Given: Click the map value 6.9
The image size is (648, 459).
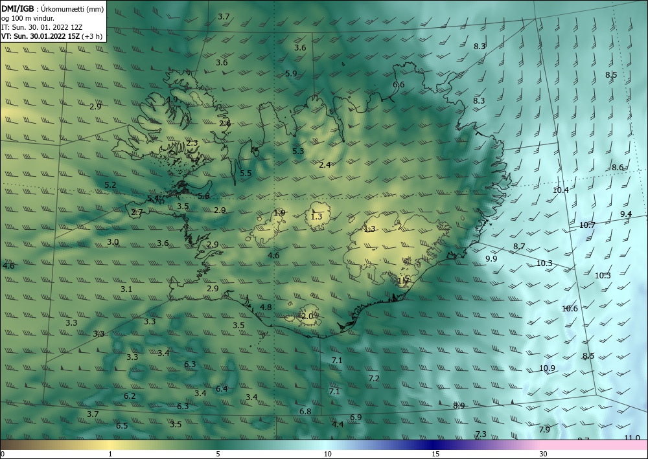Looking at the screenshot, I should pyautogui.click(x=356, y=418).
